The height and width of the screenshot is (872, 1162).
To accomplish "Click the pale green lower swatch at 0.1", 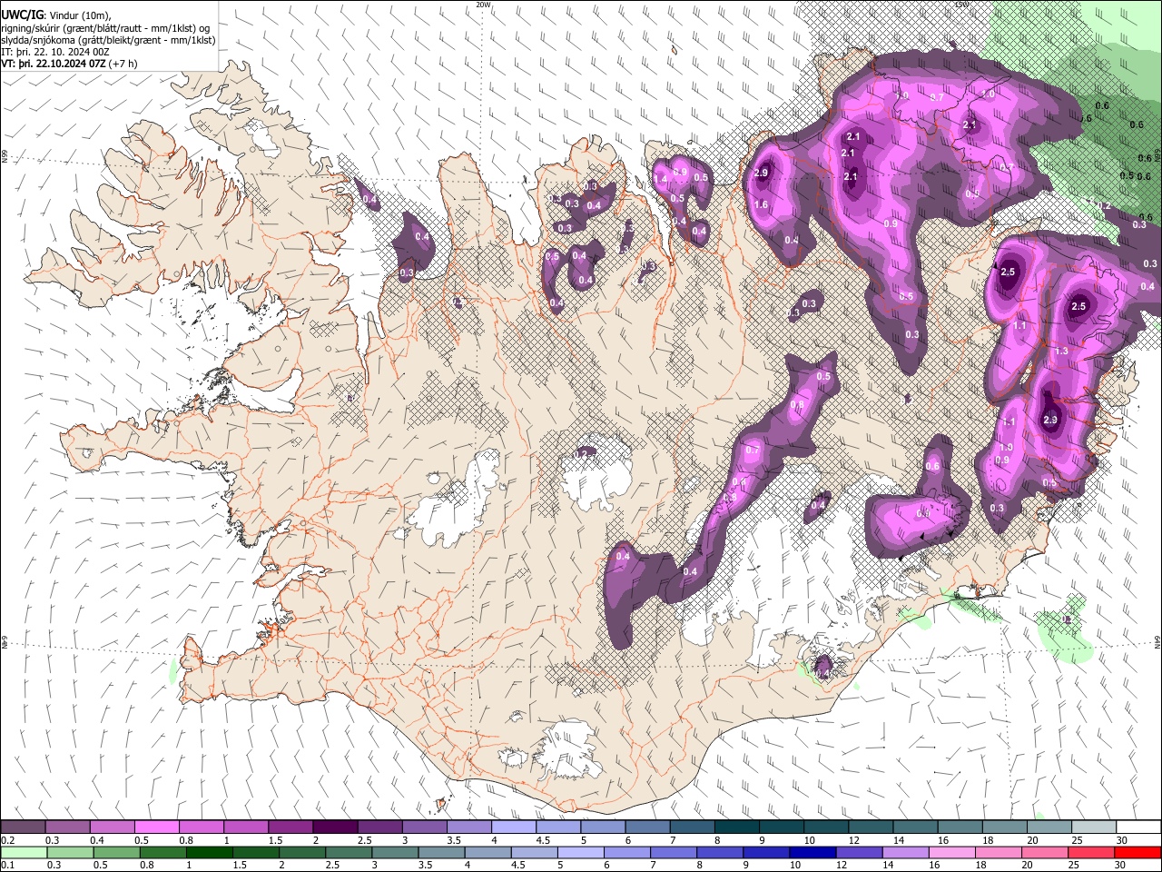I will [x=23, y=852].
